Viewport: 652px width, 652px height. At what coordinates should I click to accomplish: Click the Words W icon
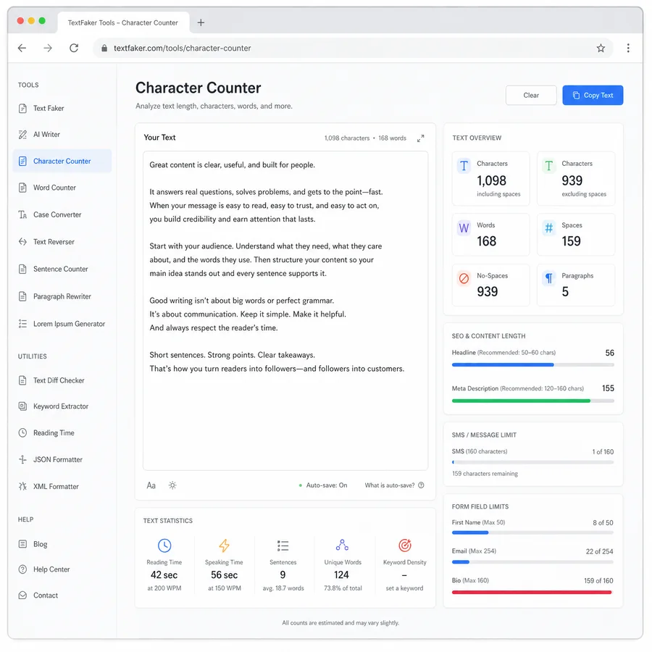(x=464, y=228)
